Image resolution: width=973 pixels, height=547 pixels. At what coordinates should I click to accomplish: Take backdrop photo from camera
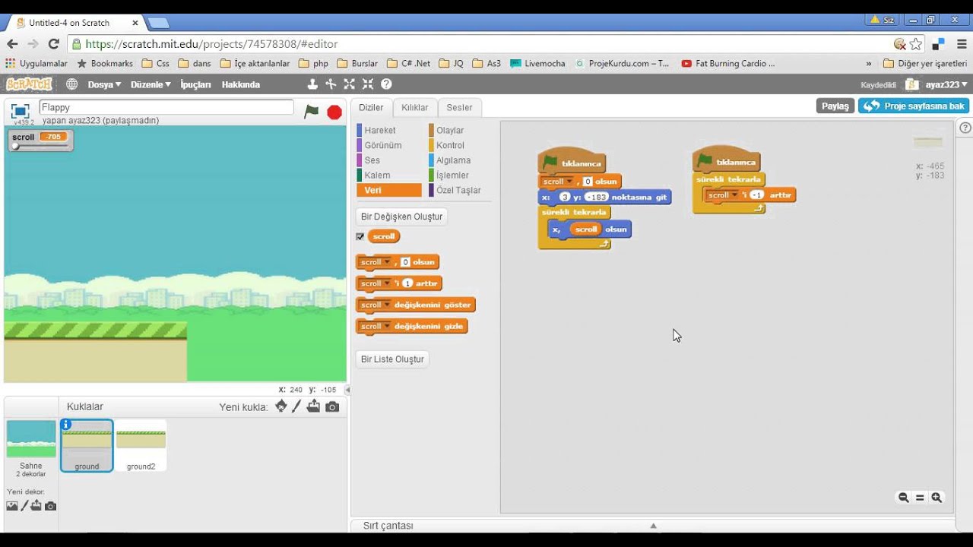pos(50,506)
